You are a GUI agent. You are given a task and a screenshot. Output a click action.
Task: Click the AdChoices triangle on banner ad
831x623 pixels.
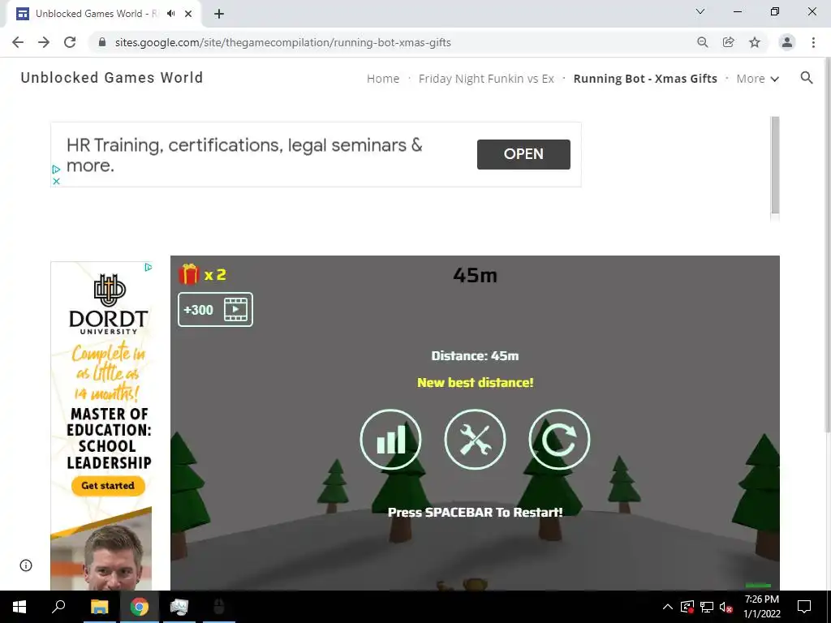point(56,170)
